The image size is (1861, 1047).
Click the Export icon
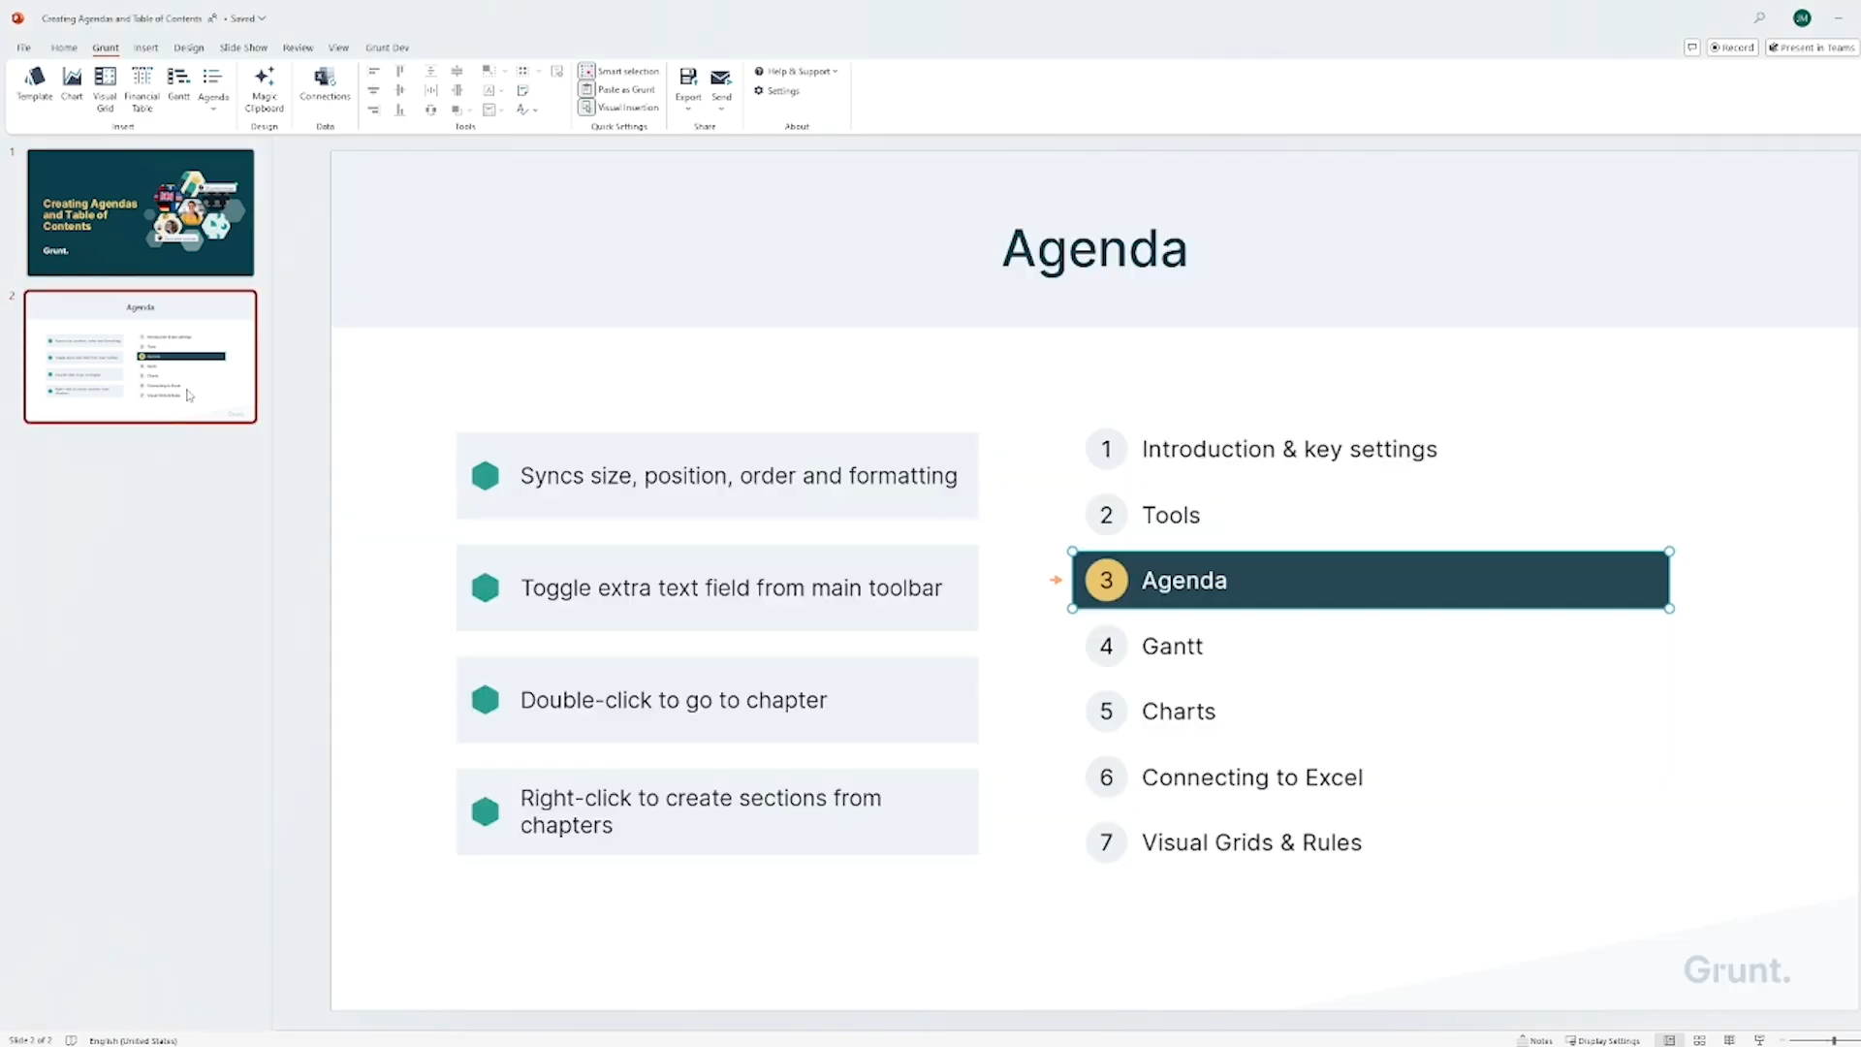tap(688, 78)
